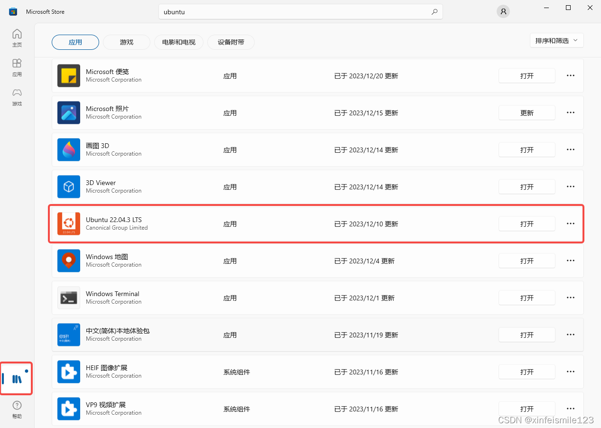The image size is (601, 428).
Task: Click 打开 for Ubuntu 22.04.3 LTS
Action: click(x=527, y=224)
